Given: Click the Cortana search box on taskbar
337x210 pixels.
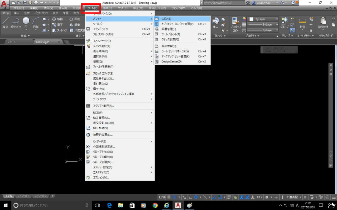Looking at the screenshot, I should [51, 205].
